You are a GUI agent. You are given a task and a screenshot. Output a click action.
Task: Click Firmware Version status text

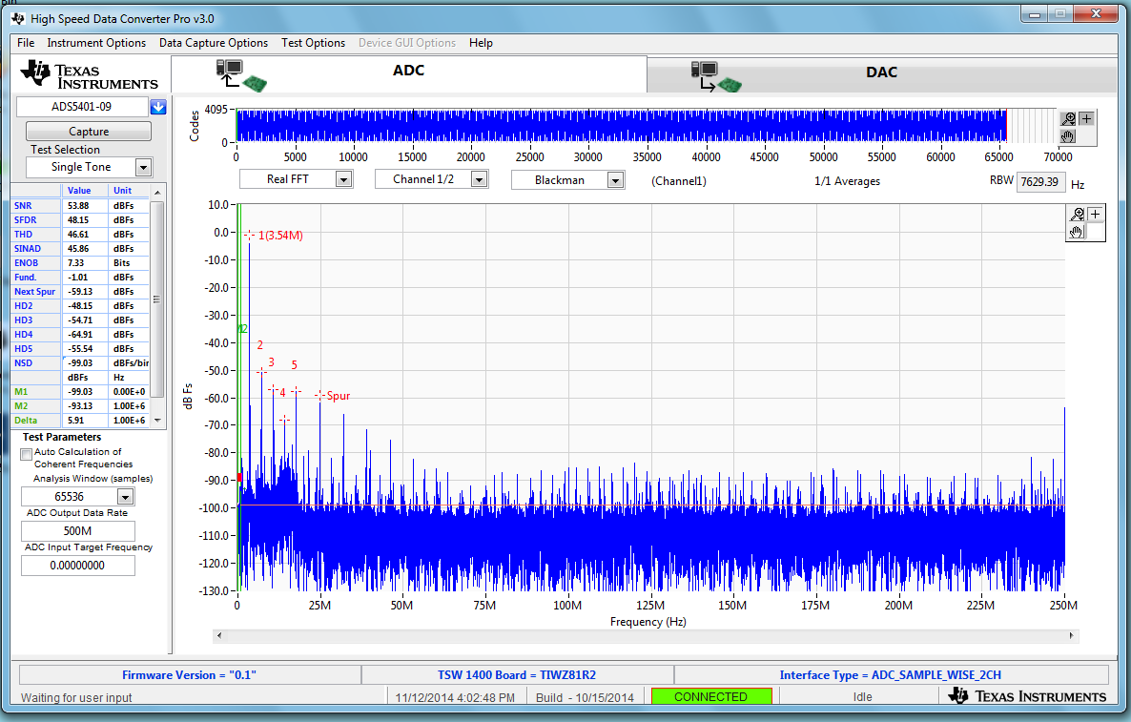pos(189,675)
